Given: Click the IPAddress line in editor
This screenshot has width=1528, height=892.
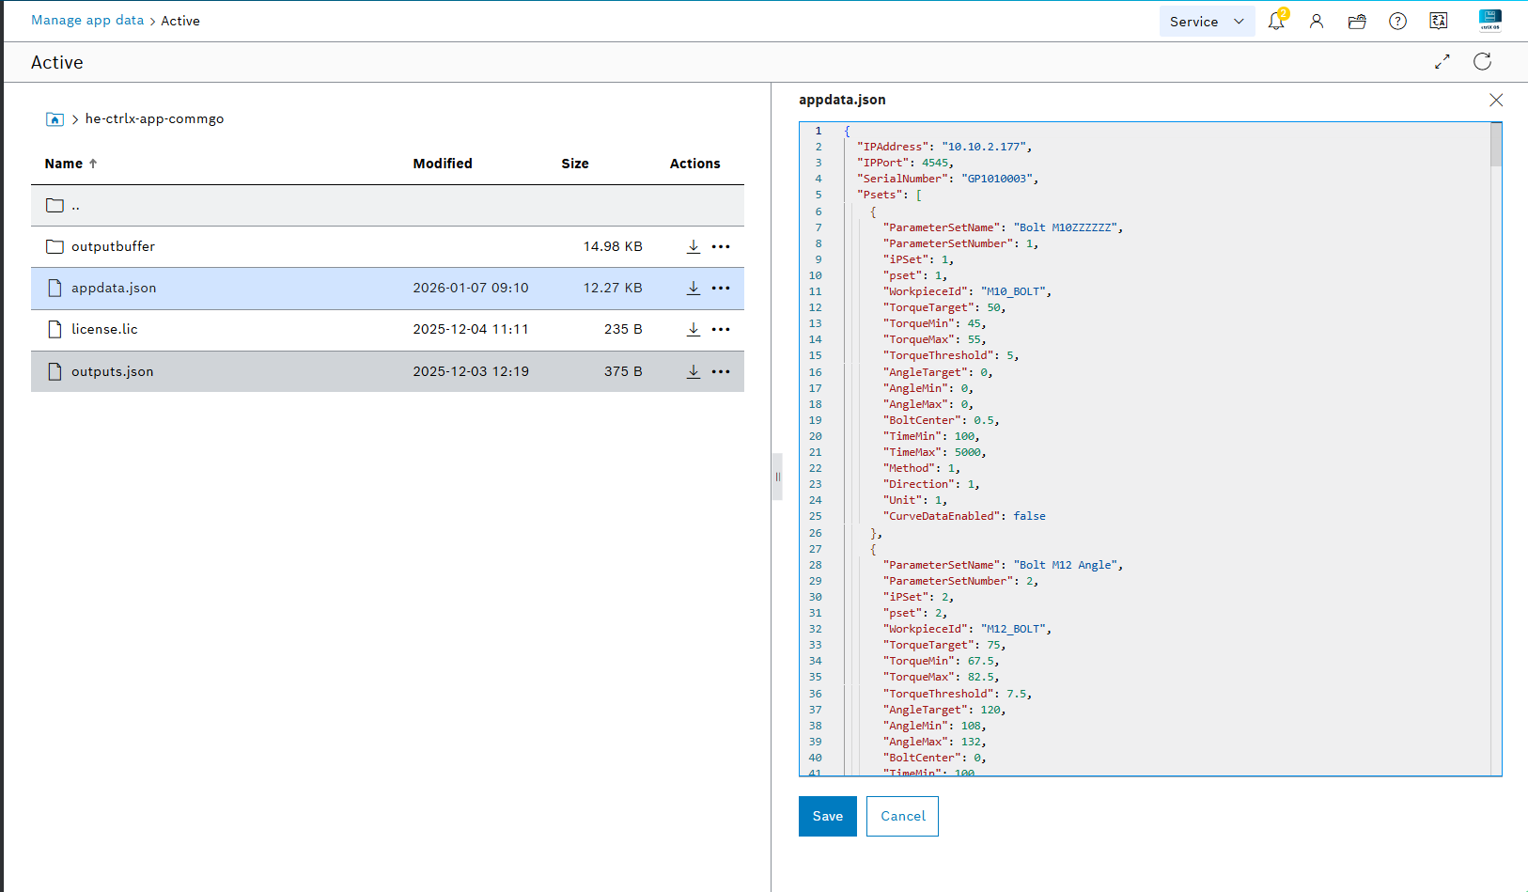Looking at the screenshot, I should coord(944,147).
